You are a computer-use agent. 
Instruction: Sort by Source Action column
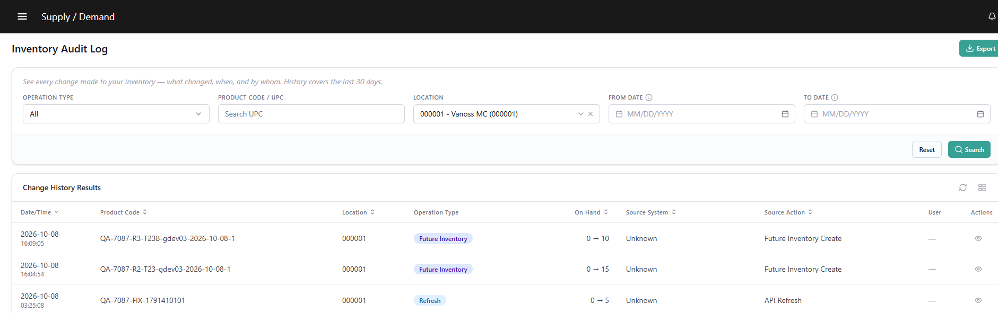point(788,212)
